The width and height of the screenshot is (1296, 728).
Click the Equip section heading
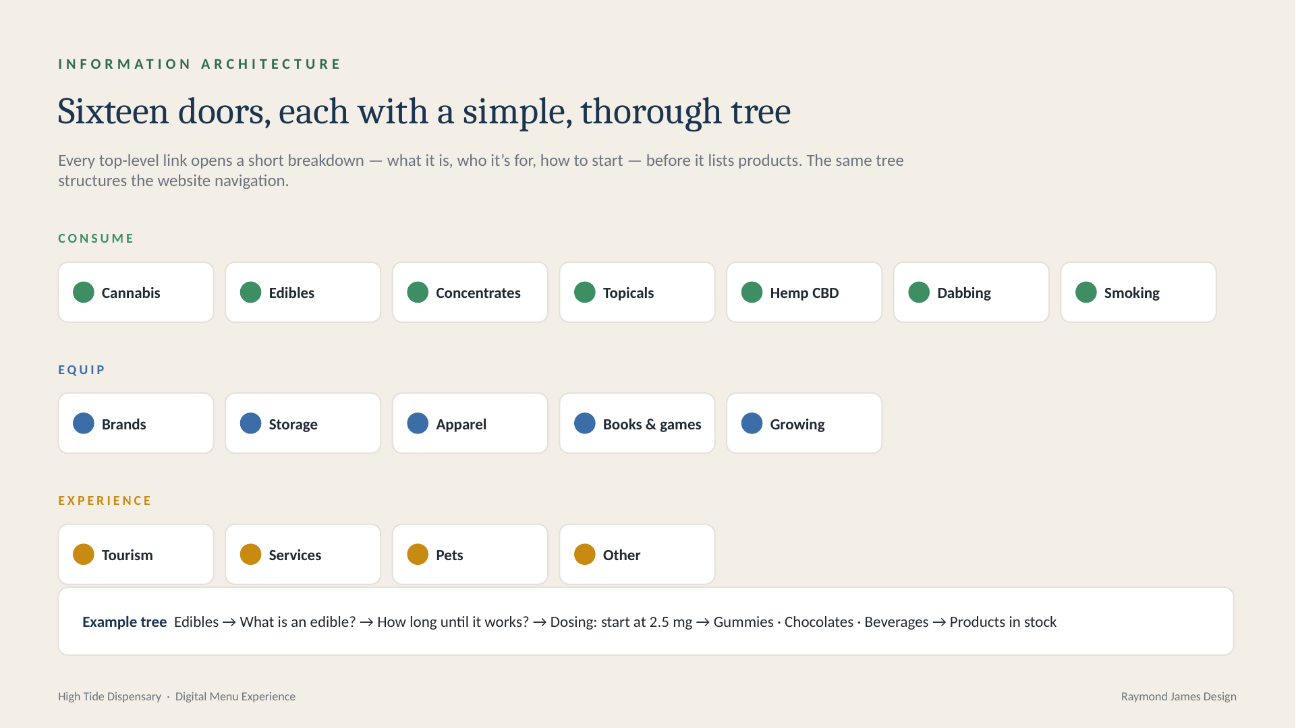(82, 370)
